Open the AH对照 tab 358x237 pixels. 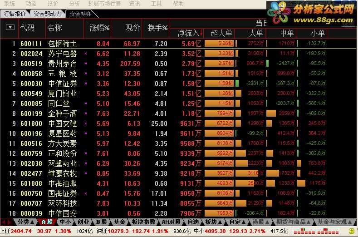coord(171,222)
